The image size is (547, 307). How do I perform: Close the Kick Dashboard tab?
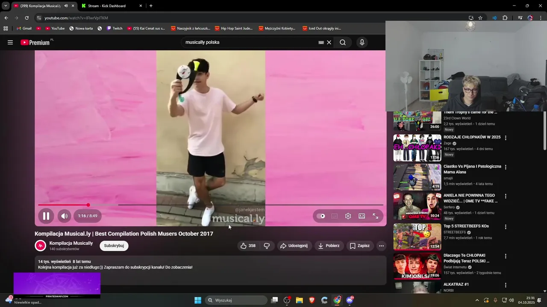tap(141, 6)
